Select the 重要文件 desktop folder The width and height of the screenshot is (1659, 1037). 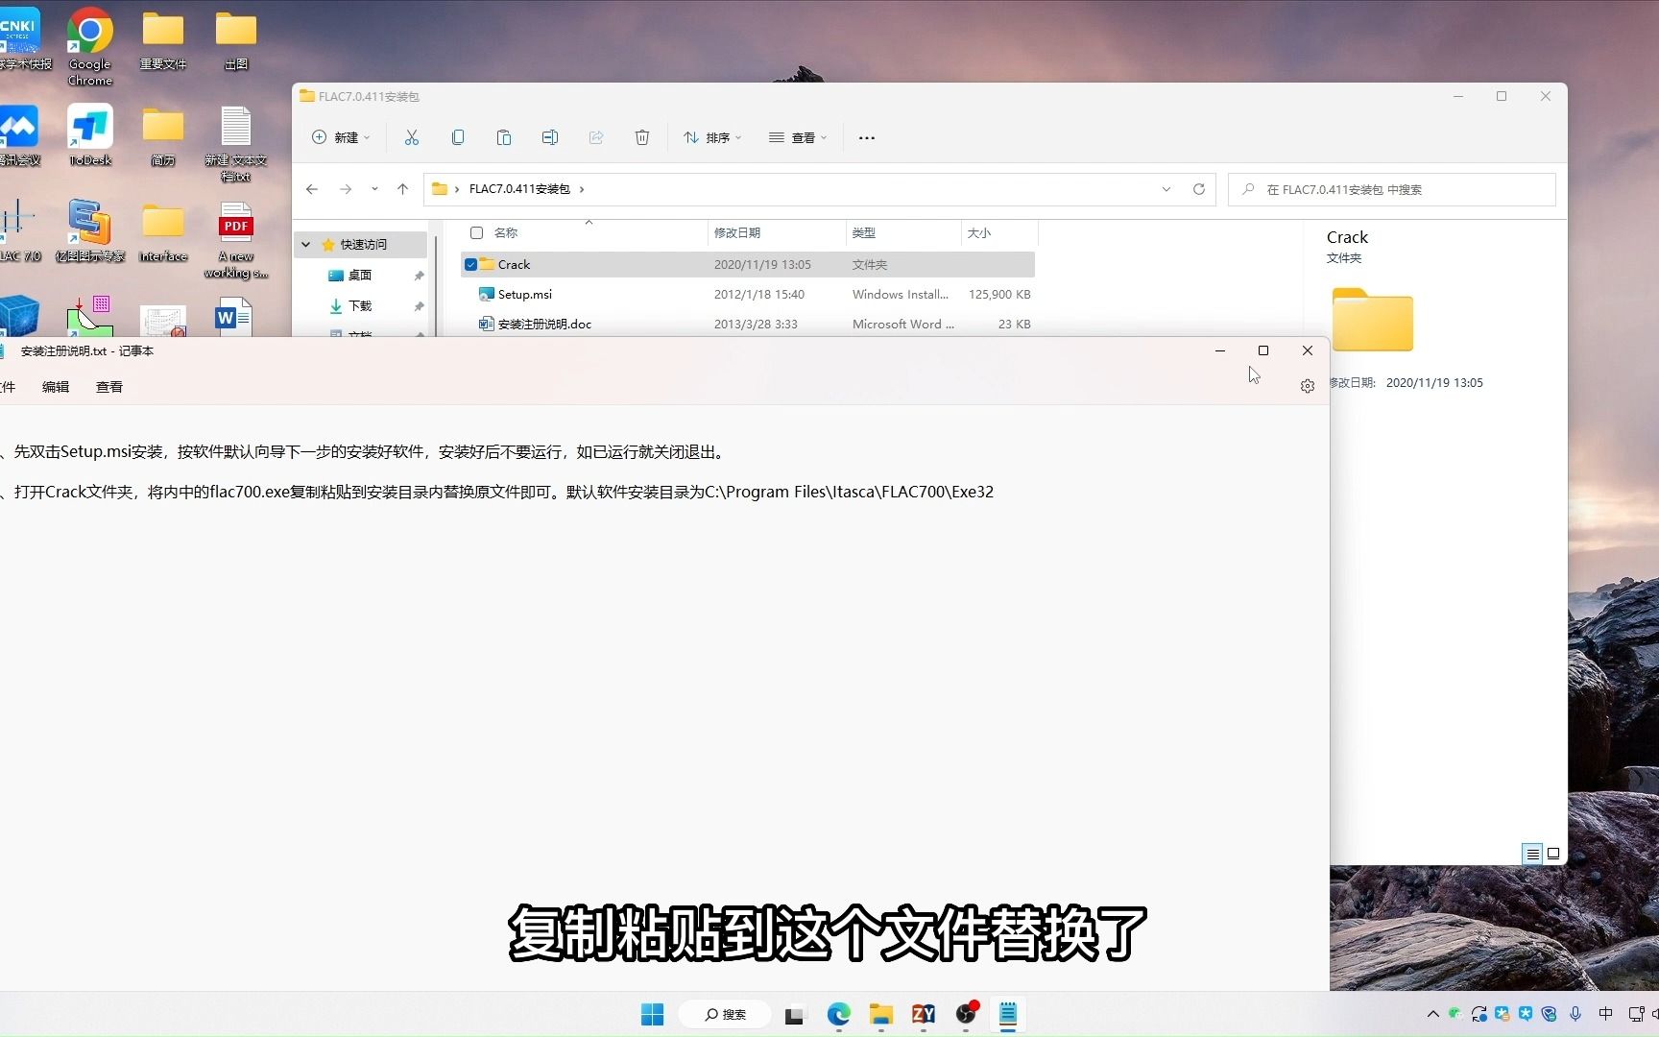pos(163,40)
